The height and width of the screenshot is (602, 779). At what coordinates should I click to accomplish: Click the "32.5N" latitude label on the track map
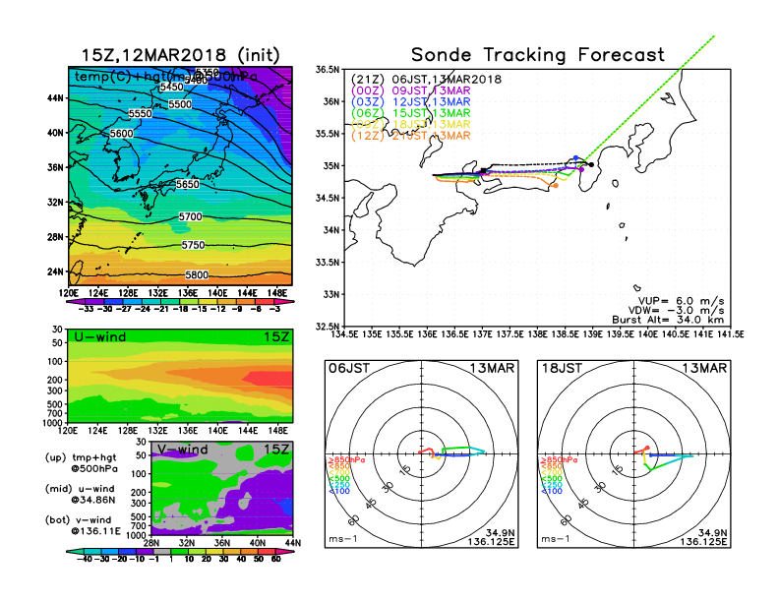(328, 327)
